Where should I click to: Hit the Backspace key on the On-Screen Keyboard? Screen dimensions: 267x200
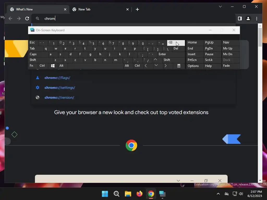176,43
